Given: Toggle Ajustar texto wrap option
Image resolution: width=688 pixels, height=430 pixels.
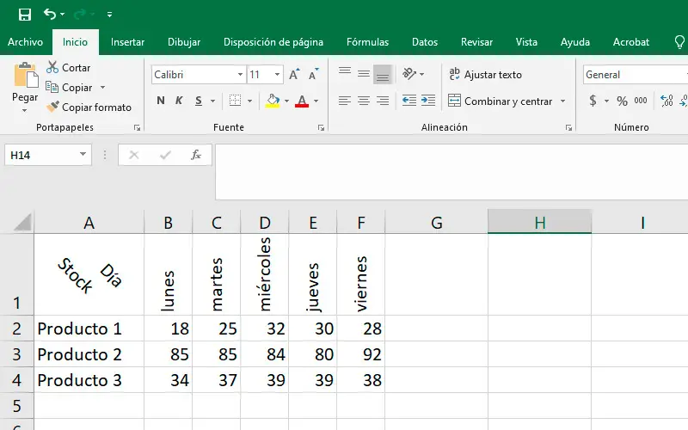Looking at the screenshot, I should pos(485,75).
